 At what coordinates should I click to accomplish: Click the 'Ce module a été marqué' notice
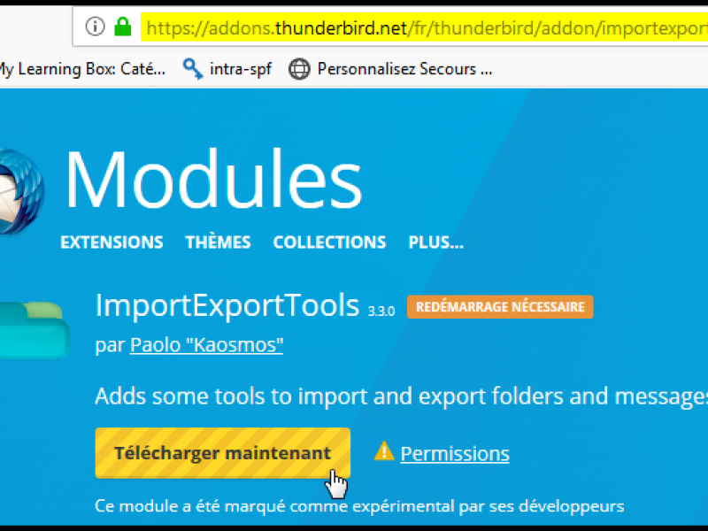click(x=359, y=506)
